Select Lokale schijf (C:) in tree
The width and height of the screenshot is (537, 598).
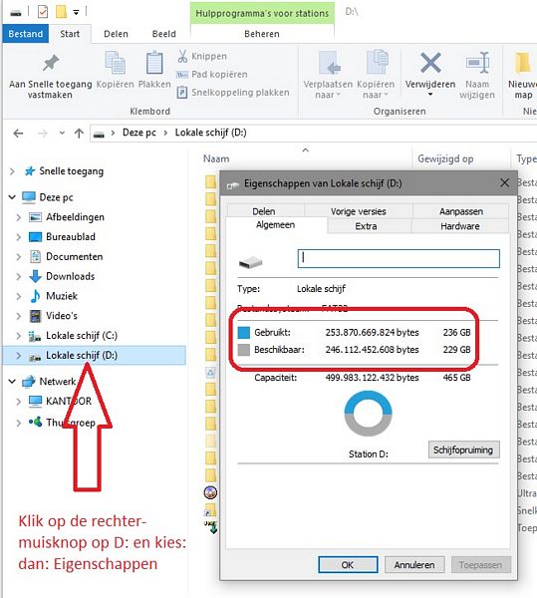81,336
